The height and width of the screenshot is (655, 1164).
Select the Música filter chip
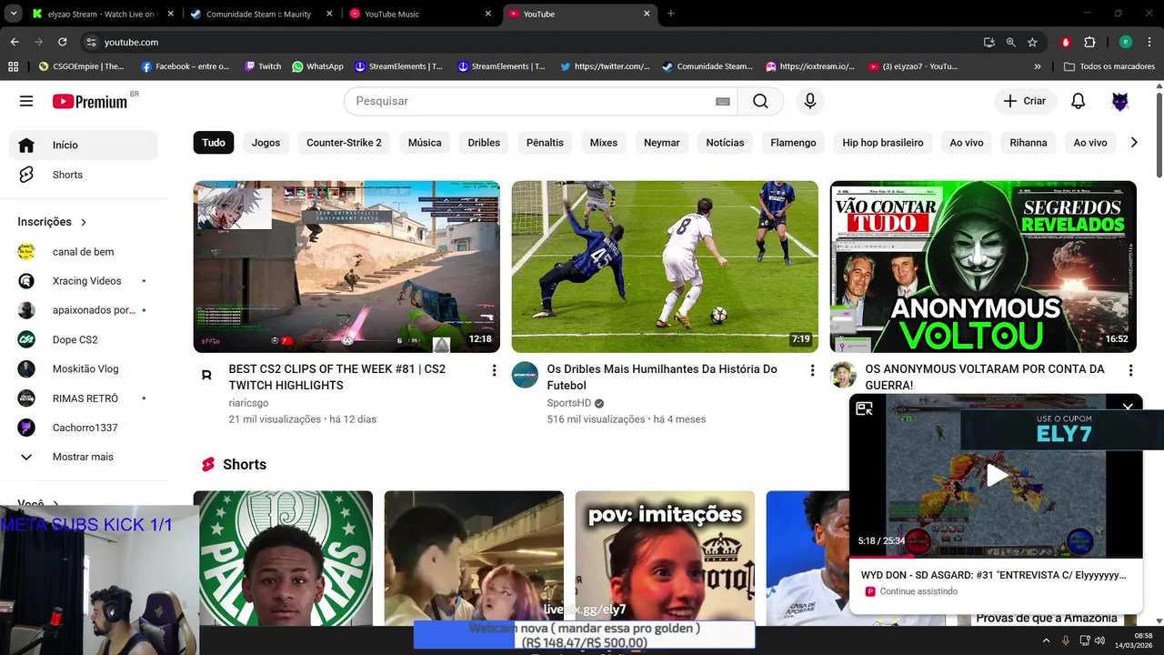(x=425, y=143)
